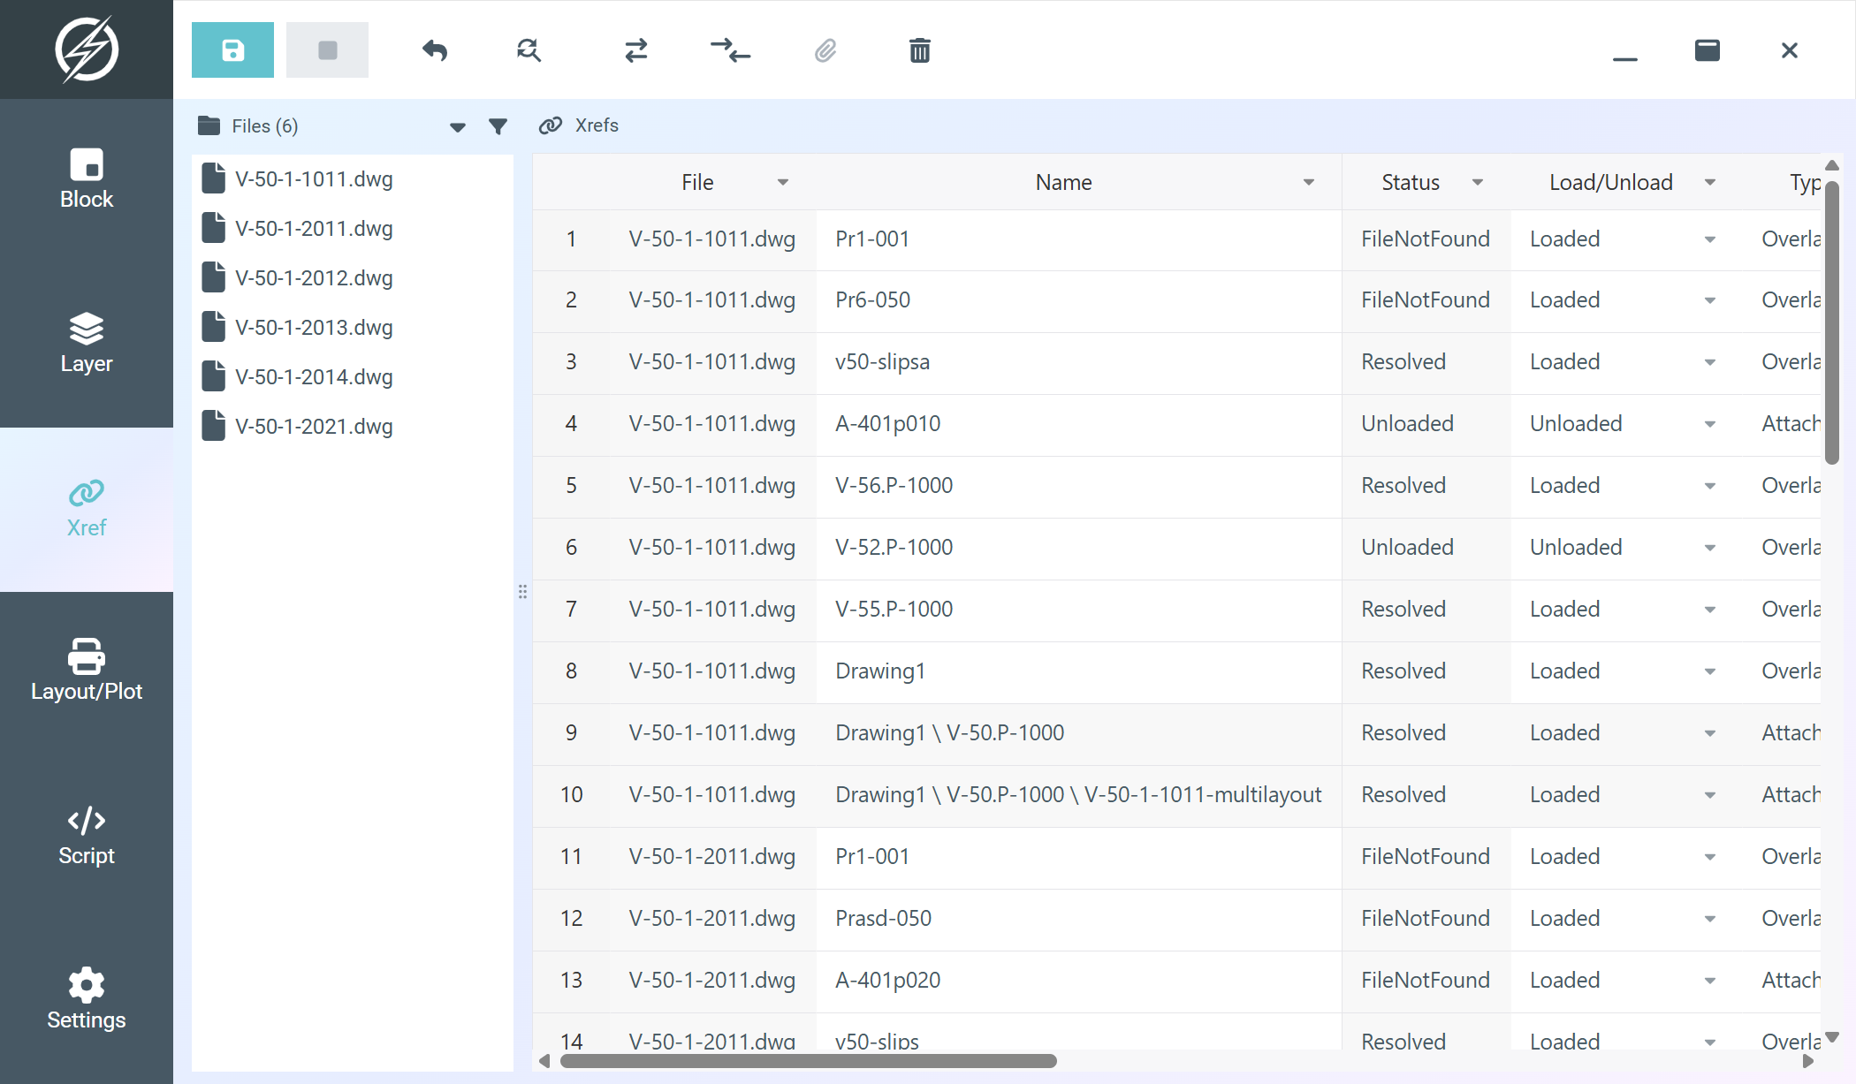Viewport: 1856px width, 1084px height.
Task: Click the panel splitter grip handle
Action: pos(523,592)
